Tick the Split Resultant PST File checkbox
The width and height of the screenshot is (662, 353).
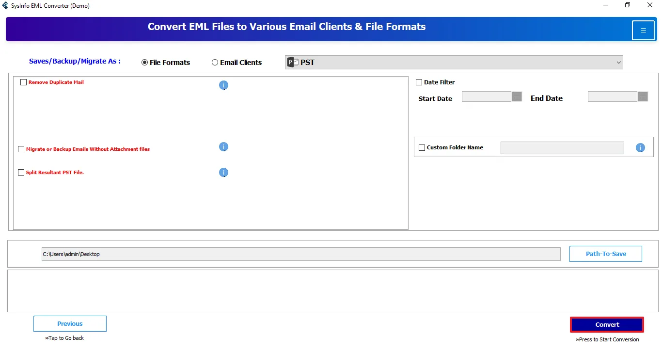21,173
